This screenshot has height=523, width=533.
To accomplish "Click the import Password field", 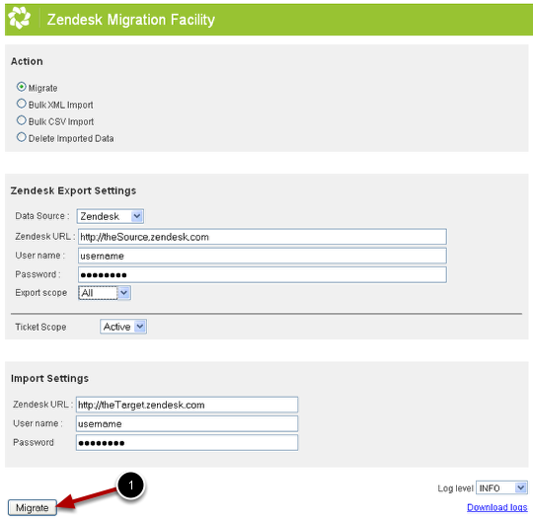I will [187, 443].
